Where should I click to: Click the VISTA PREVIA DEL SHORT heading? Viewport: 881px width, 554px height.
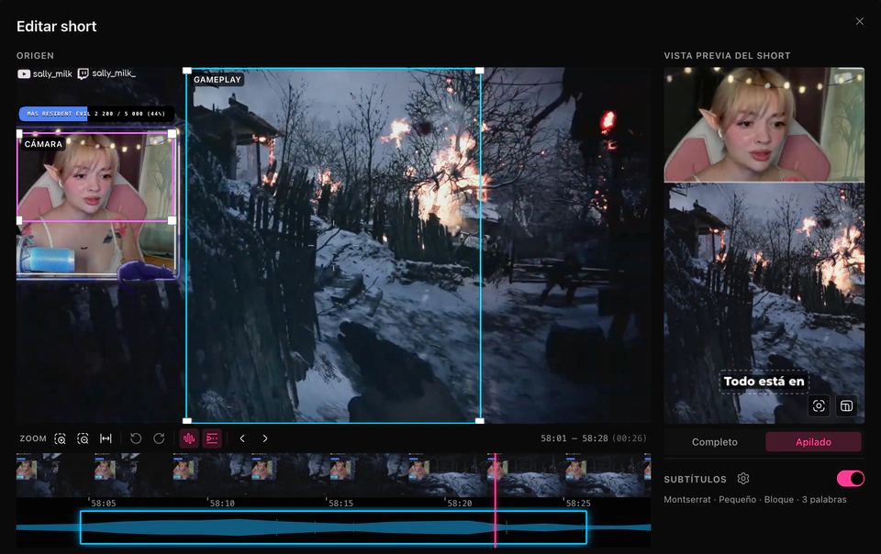click(727, 56)
